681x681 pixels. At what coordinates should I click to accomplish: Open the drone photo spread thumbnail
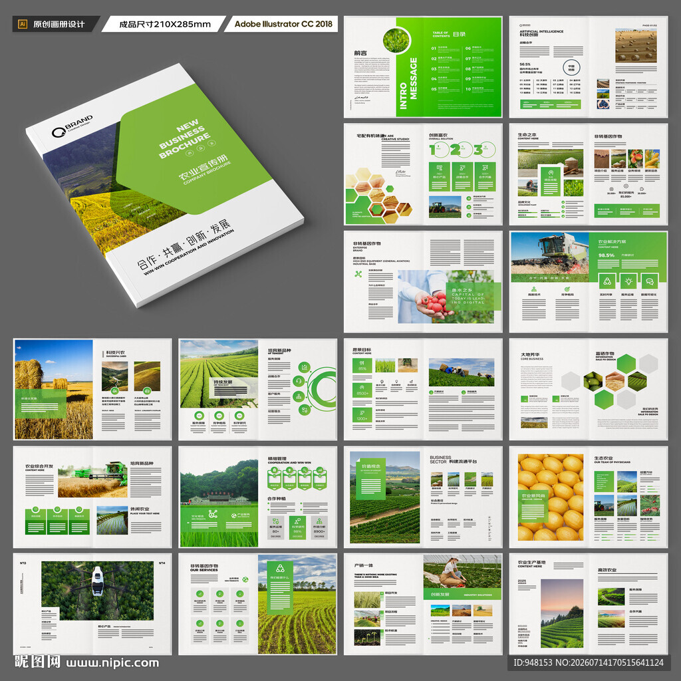coord(92,604)
